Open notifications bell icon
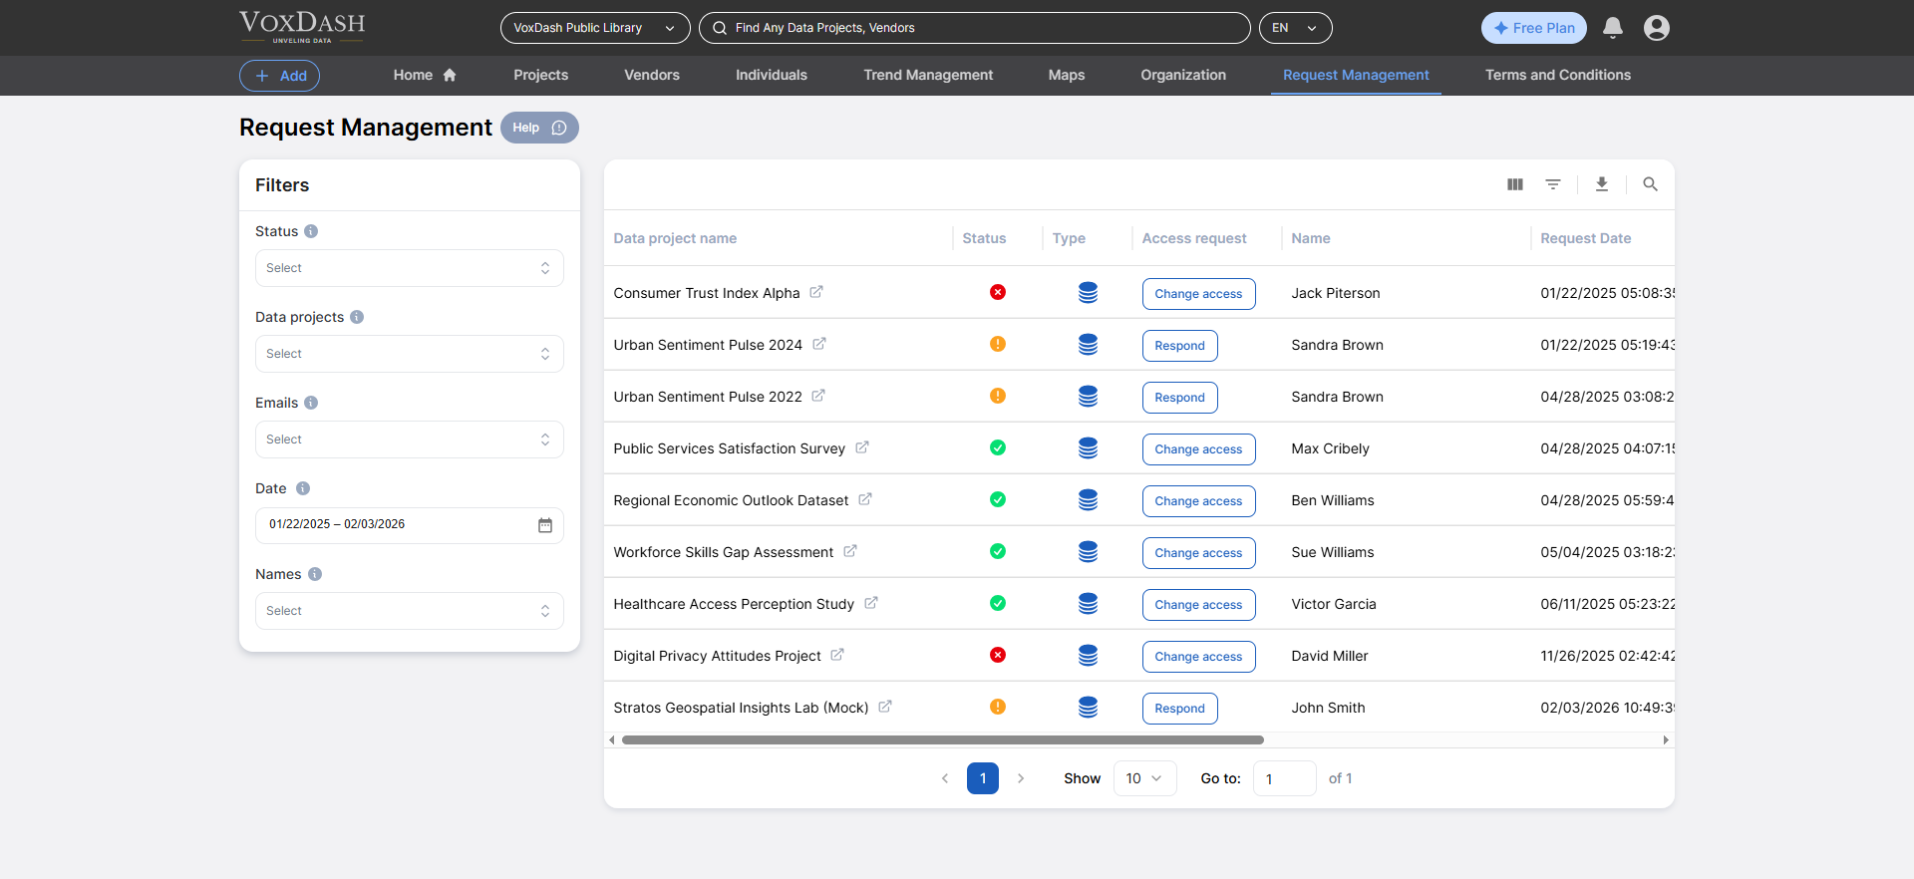Viewport: 1914px width, 879px height. 1612,28
